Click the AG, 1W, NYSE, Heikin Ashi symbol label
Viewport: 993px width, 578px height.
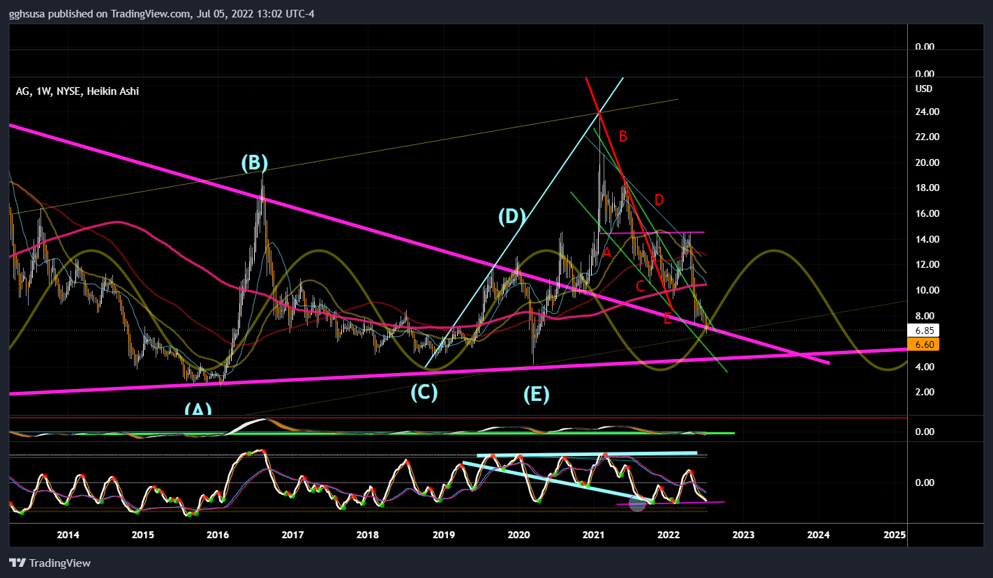point(77,91)
